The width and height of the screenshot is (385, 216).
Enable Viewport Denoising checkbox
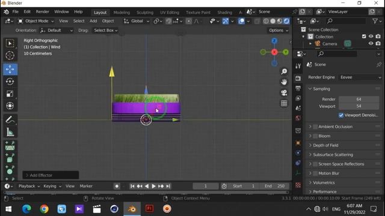click(x=341, y=115)
